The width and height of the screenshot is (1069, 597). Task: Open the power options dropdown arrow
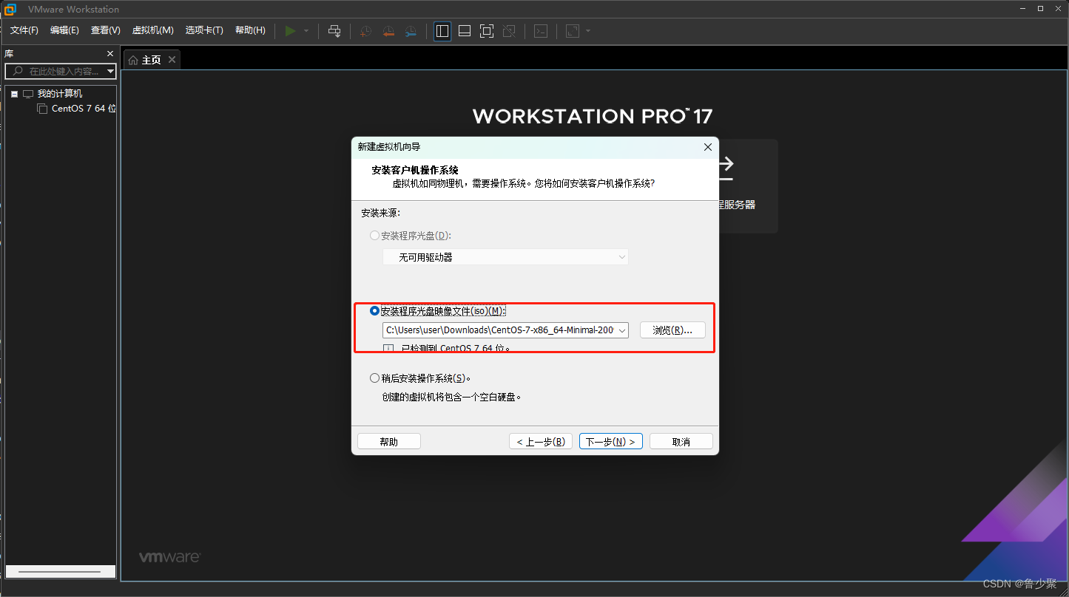coord(306,31)
